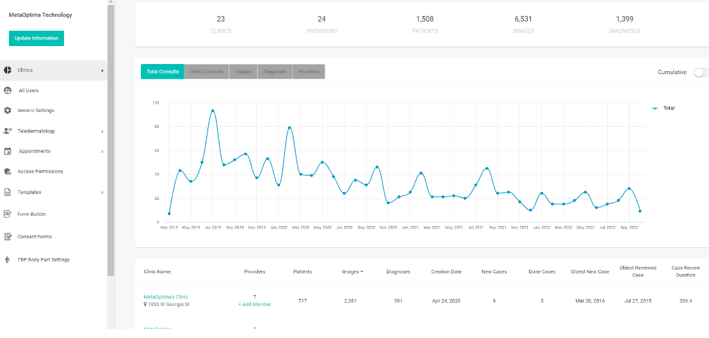Image resolution: width=709 pixels, height=338 pixels.
Task: Switch to the Images chart tab
Action: coord(243,72)
